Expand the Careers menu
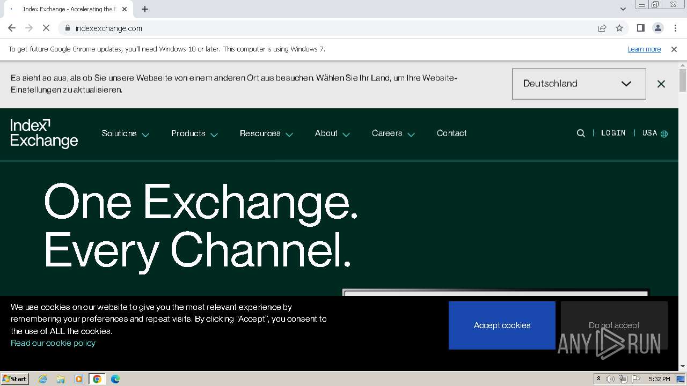Screen dimensions: 687x386 393,133
